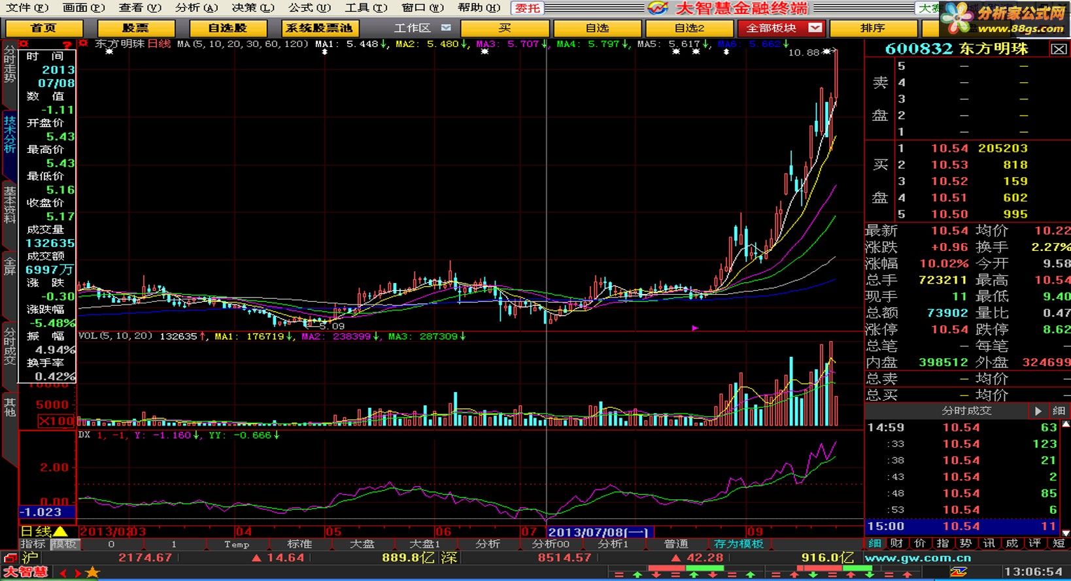Click the magenta arrow marker on chart

[x=695, y=328]
